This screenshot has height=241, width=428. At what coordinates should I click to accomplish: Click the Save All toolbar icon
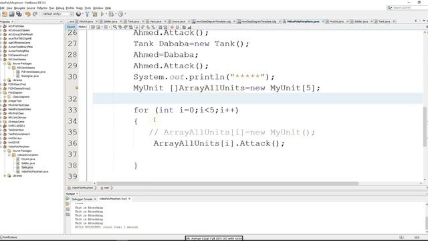(x=19, y=14)
